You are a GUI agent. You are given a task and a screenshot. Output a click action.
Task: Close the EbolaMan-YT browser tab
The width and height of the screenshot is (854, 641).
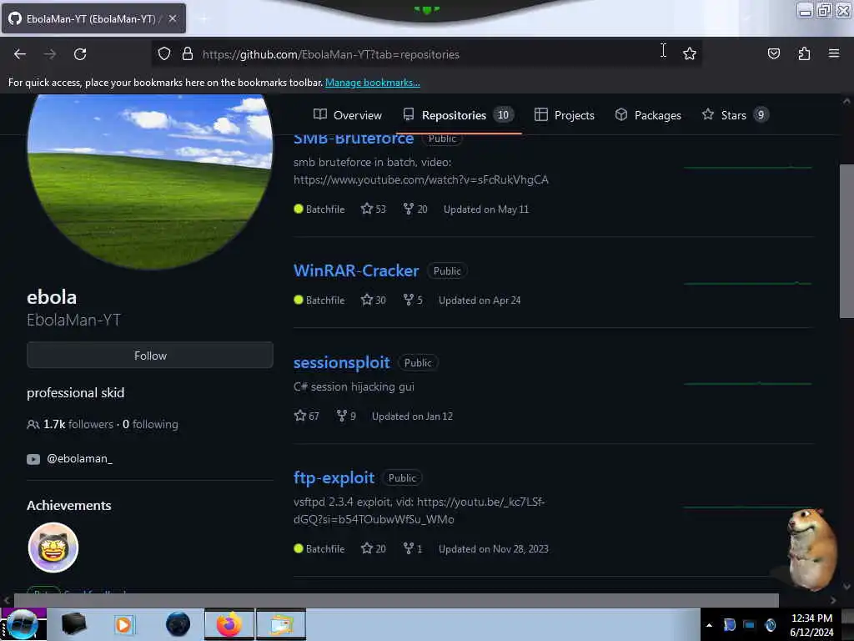tap(172, 18)
